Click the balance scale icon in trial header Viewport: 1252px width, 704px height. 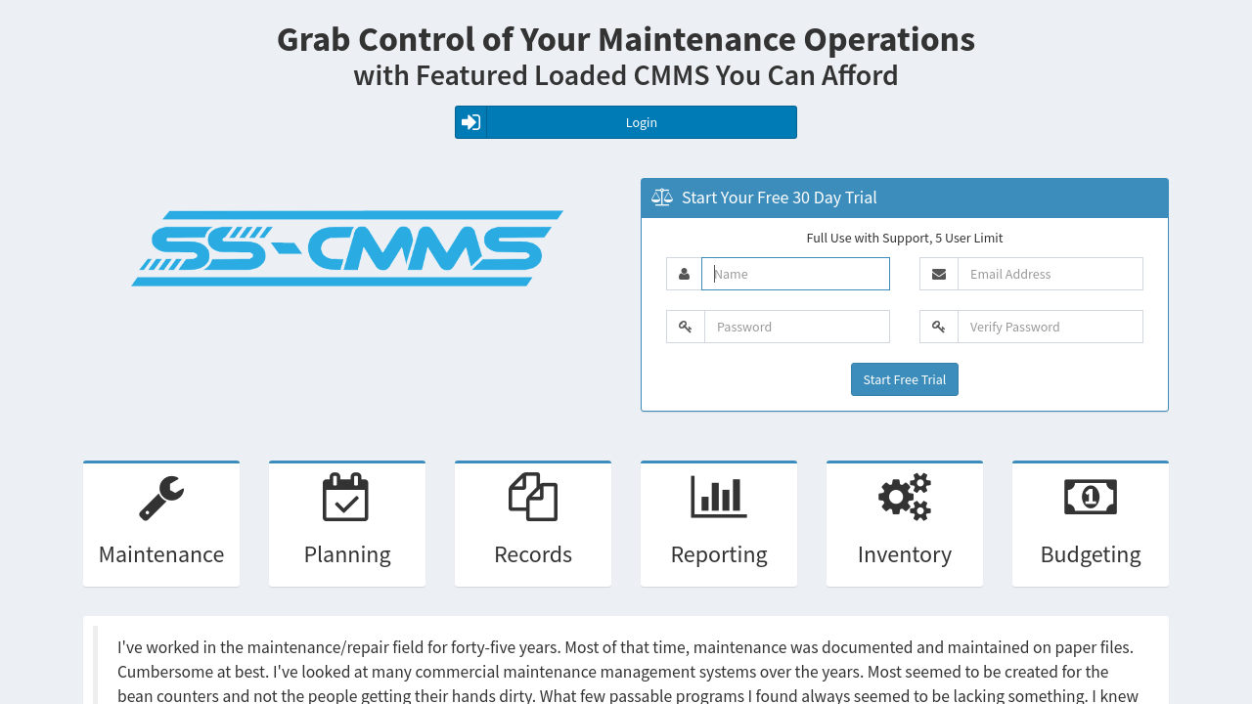(x=662, y=198)
